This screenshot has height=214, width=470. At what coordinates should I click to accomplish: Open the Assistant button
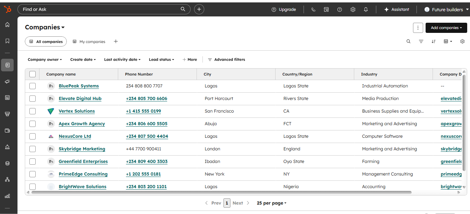click(397, 9)
